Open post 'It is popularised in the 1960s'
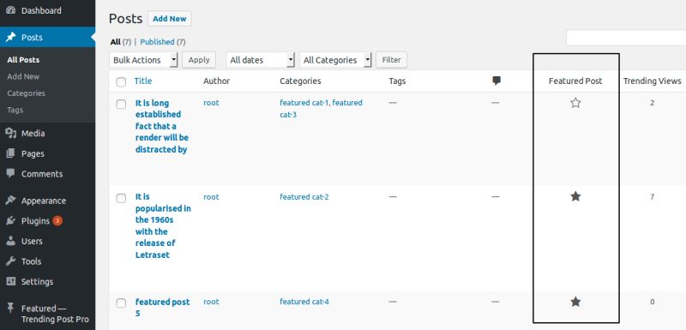Screen dimensions: 686x330 pyautogui.click(x=163, y=226)
